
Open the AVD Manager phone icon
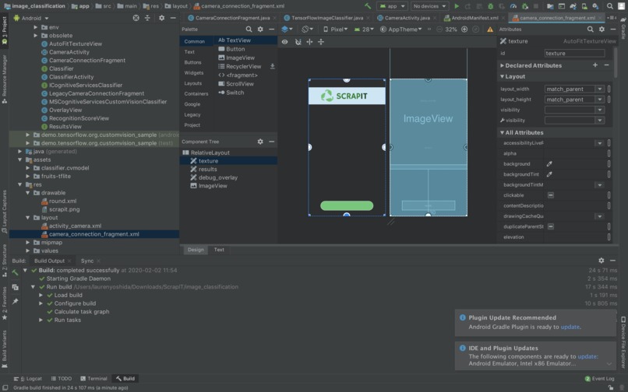click(x=584, y=6)
